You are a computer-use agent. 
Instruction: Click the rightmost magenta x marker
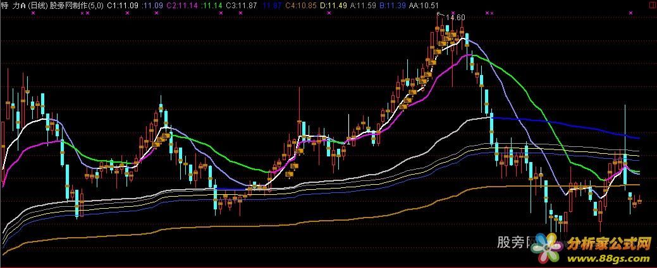630,13
